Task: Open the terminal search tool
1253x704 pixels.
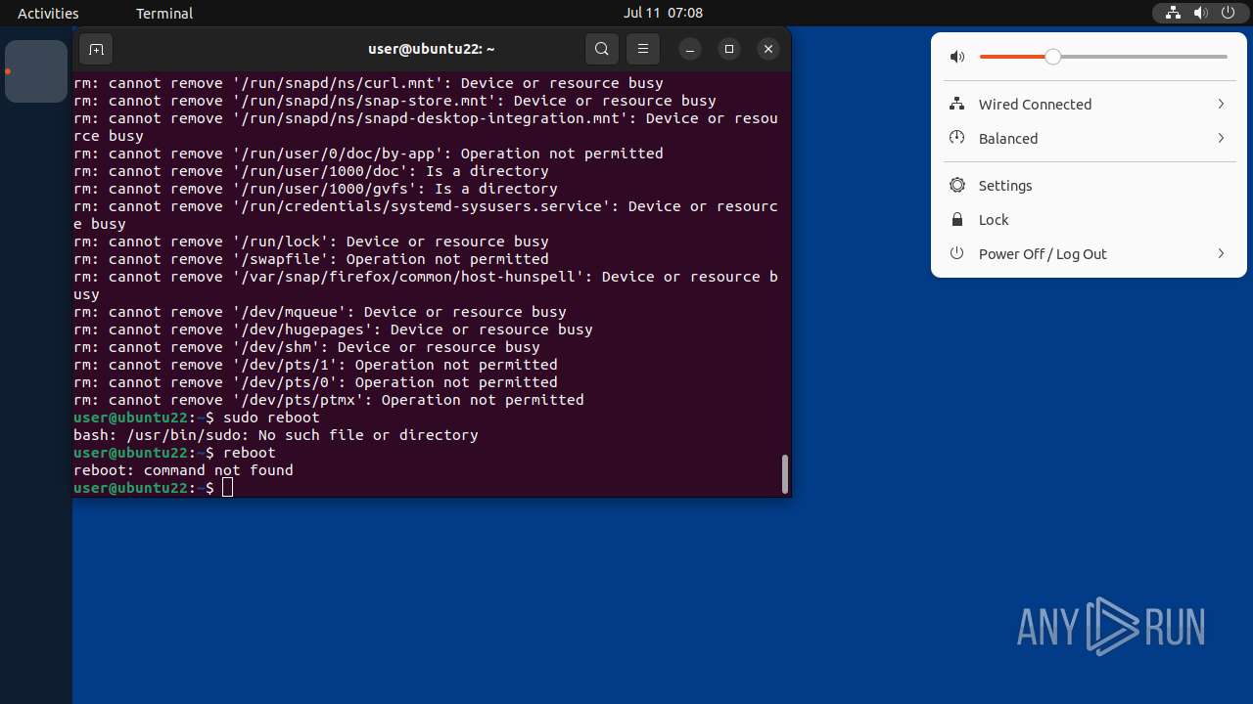Action: (x=602, y=49)
